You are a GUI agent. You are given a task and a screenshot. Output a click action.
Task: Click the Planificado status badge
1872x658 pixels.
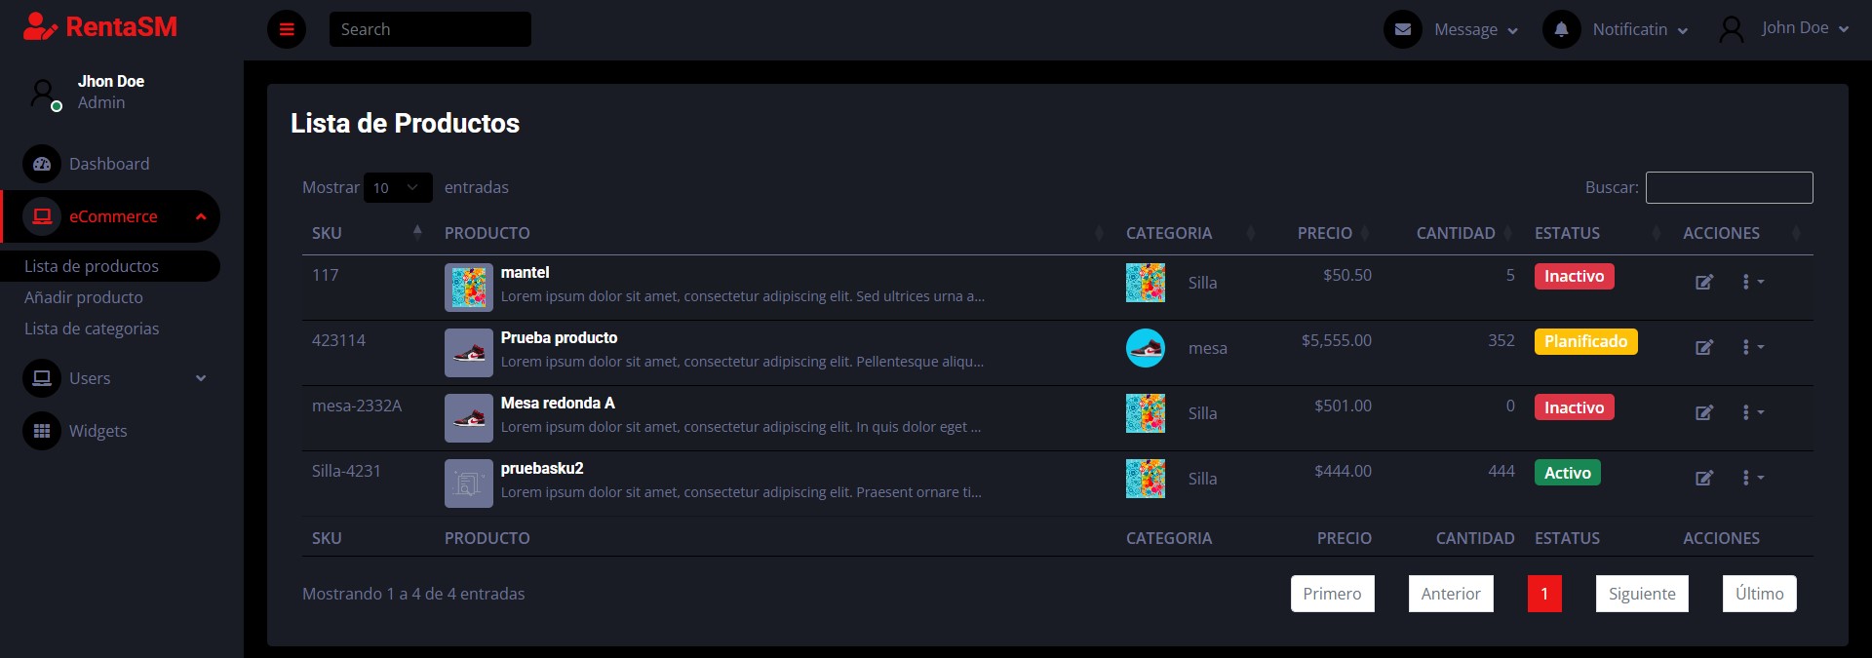tap(1585, 341)
